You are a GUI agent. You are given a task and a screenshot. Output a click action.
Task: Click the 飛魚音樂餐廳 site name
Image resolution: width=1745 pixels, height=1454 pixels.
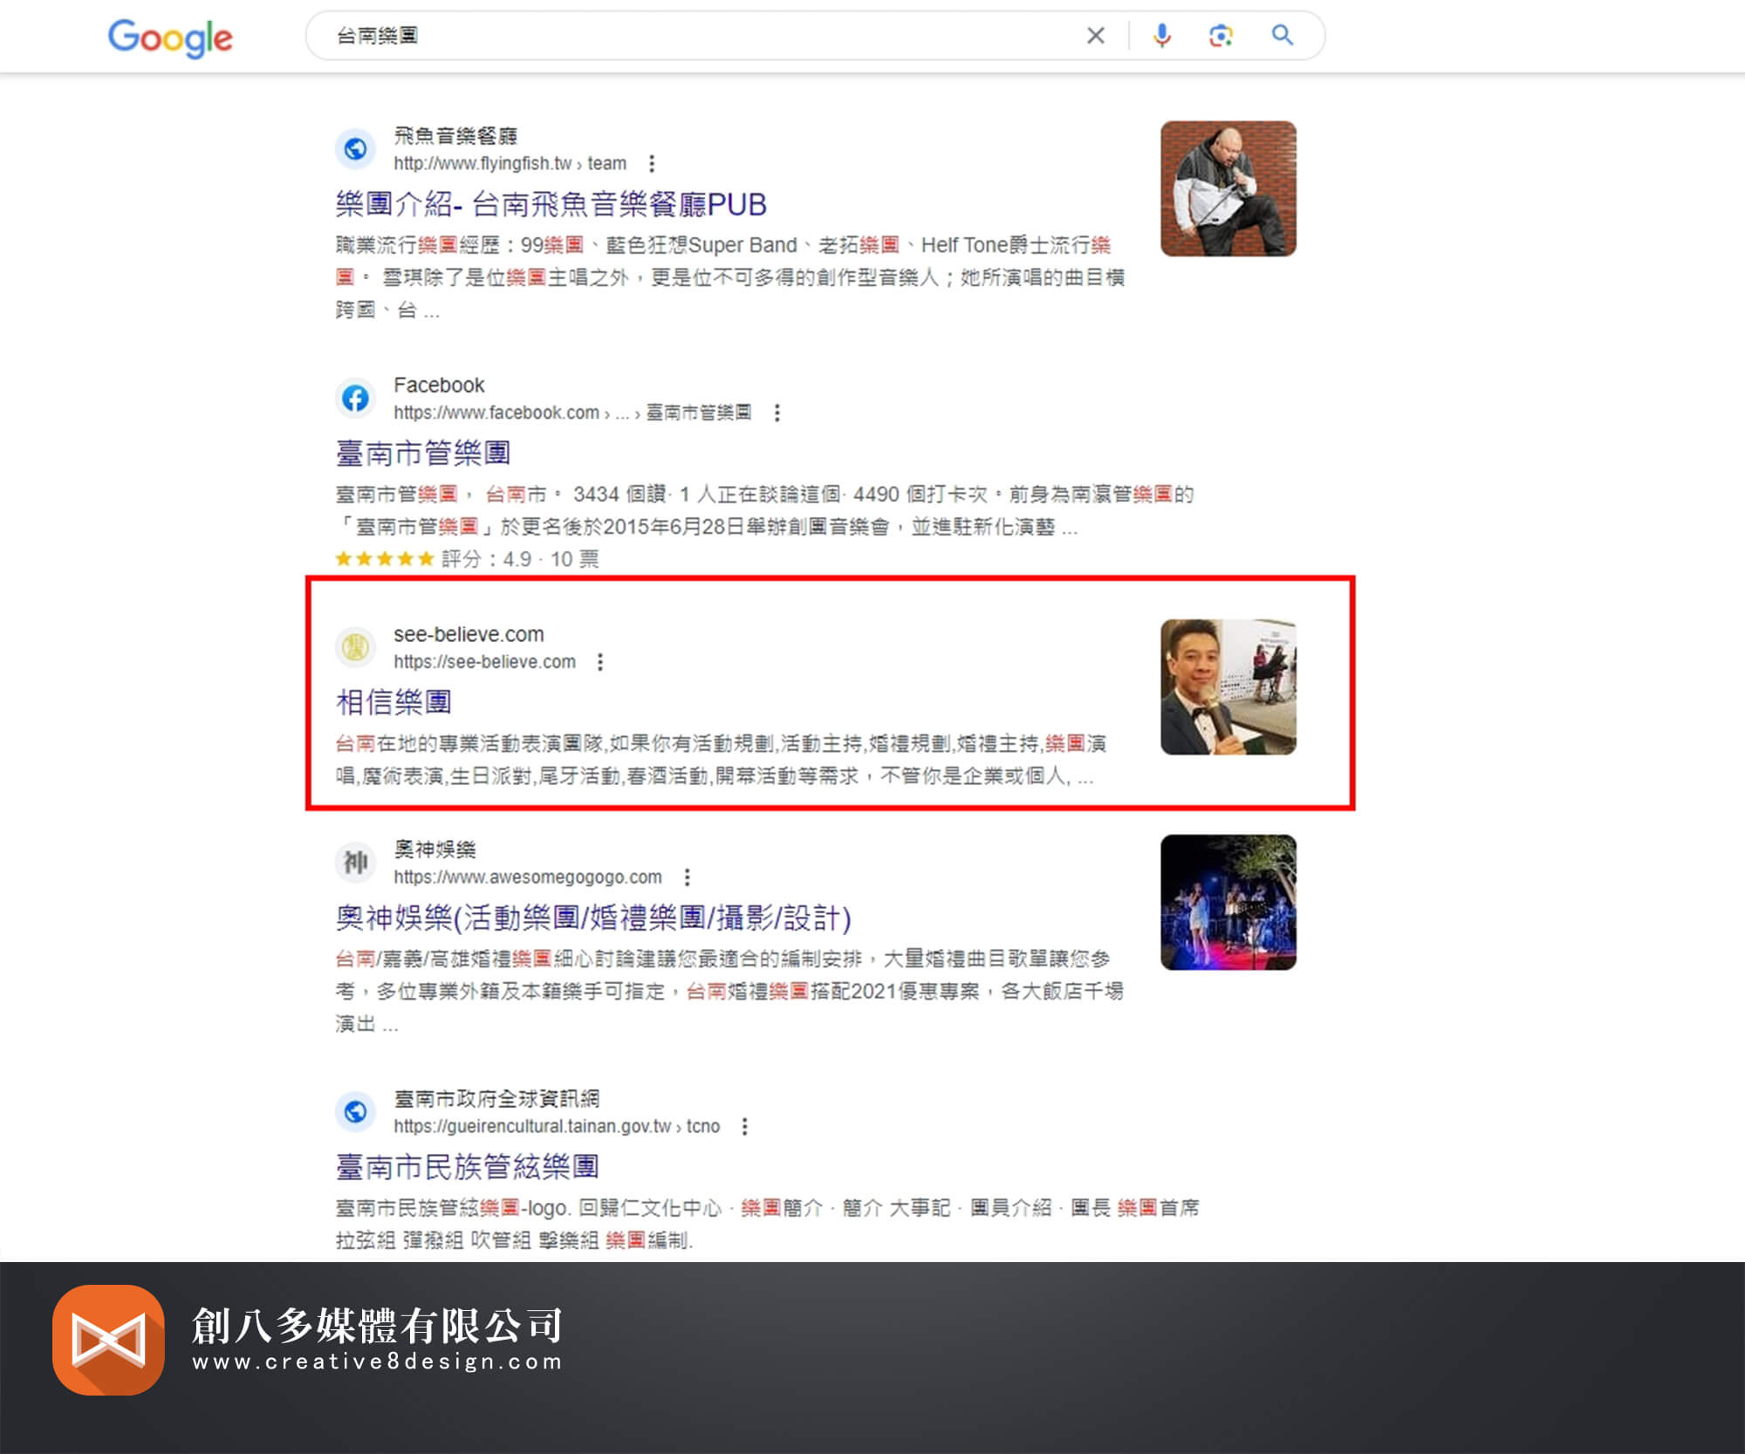tap(455, 136)
